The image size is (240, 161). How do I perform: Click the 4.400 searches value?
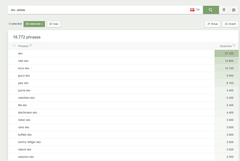(x=230, y=113)
